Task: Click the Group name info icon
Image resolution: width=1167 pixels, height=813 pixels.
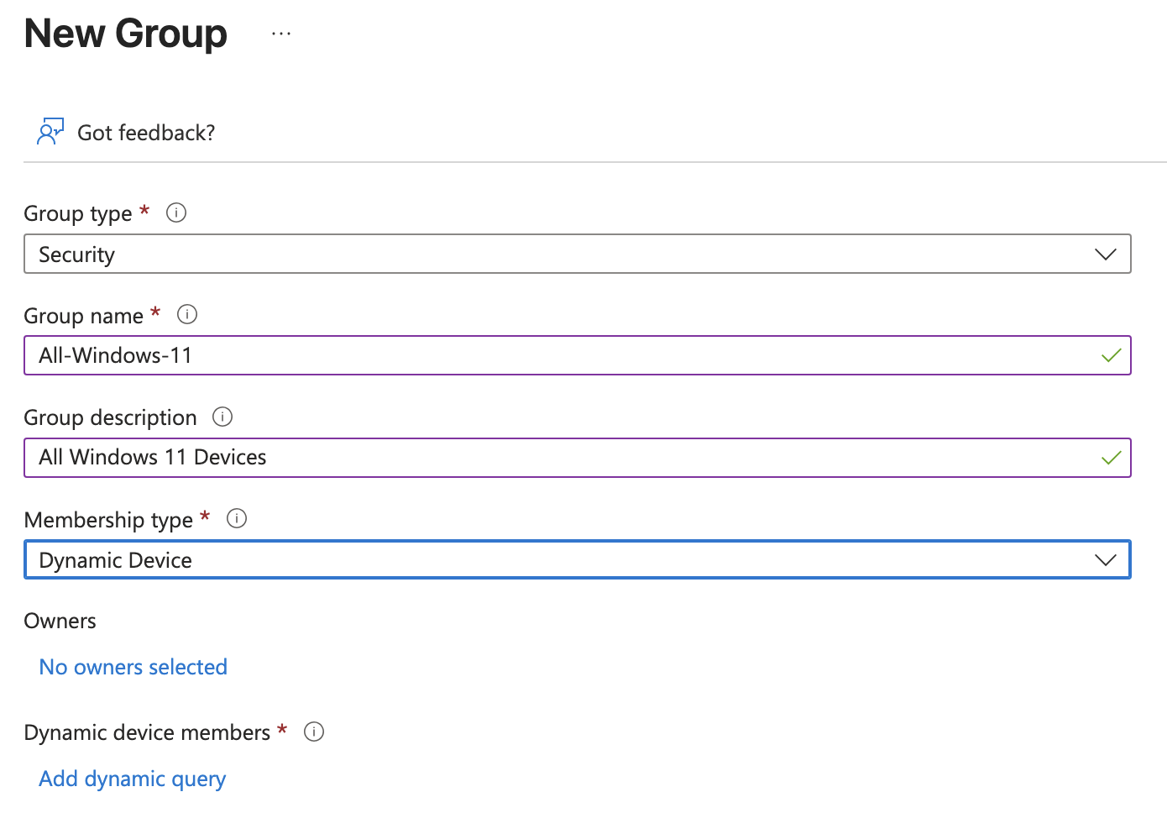Action: tap(186, 314)
